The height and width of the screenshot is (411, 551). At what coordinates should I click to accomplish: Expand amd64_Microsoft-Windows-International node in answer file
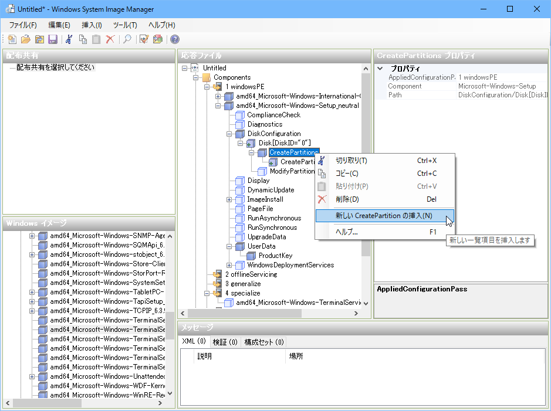pos(218,96)
